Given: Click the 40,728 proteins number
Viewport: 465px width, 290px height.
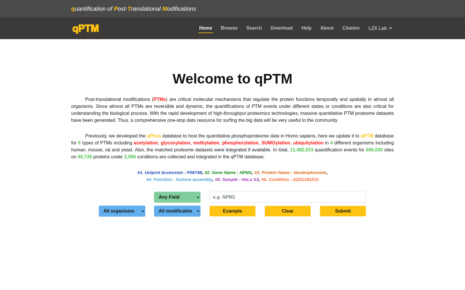Looking at the screenshot, I should (85, 157).
